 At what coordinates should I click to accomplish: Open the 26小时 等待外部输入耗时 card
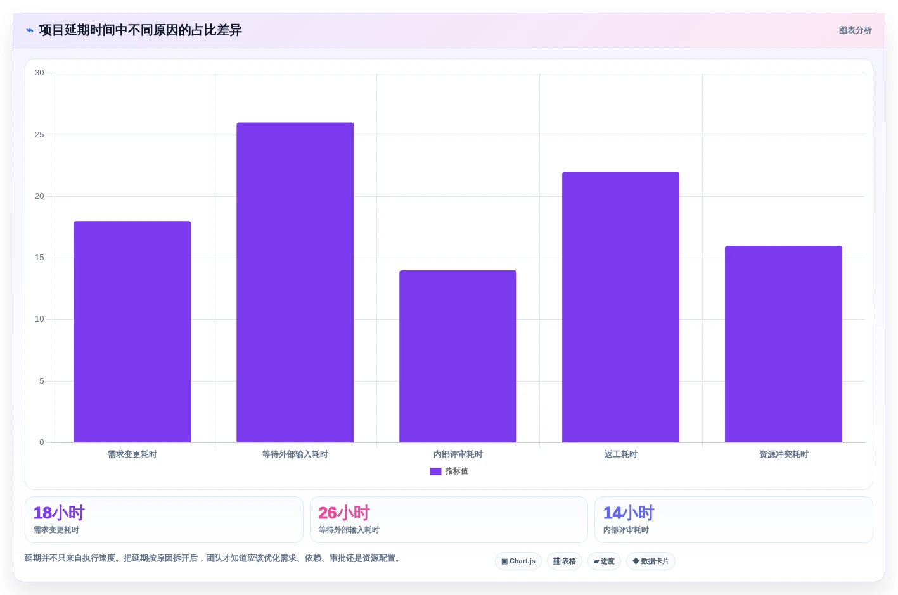point(449,520)
